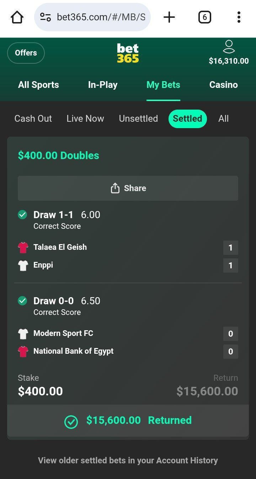Tap the site settings icon in address bar
The height and width of the screenshot is (479, 256).
tap(46, 17)
